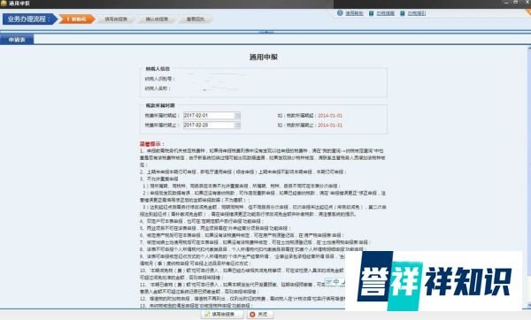Open the last link in the top-right link group
Screen dimensions: 531x320
[x=417, y=13]
